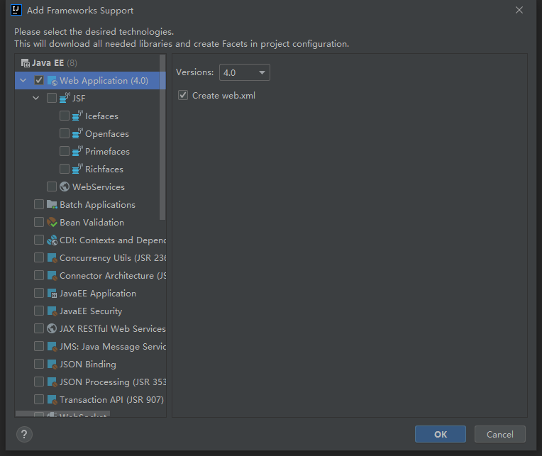The height and width of the screenshot is (456, 542).
Task: Click the Richfaces icon
Action: (77, 169)
